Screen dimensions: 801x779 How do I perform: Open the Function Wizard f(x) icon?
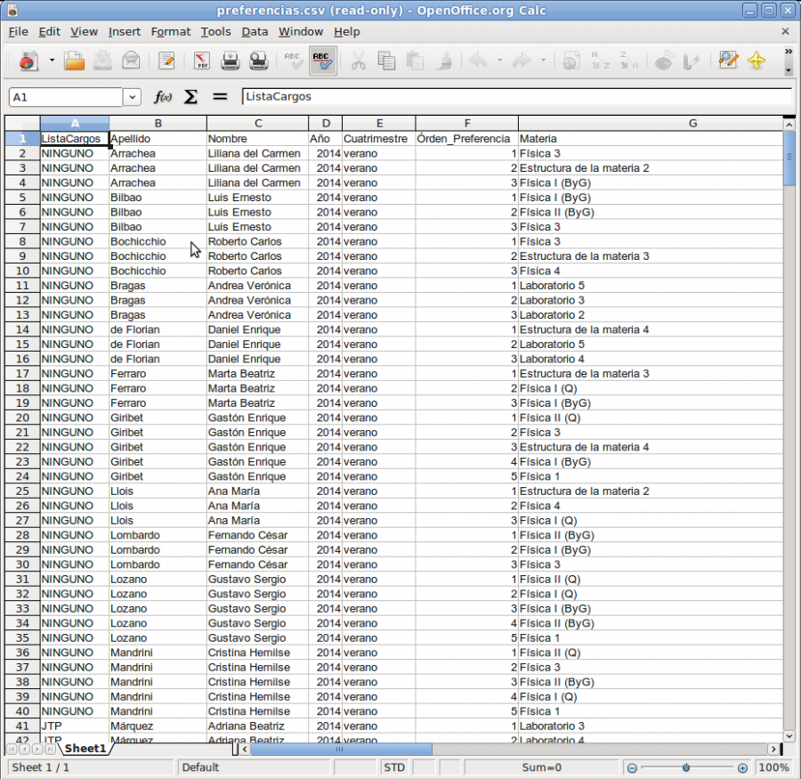[163, 97]
